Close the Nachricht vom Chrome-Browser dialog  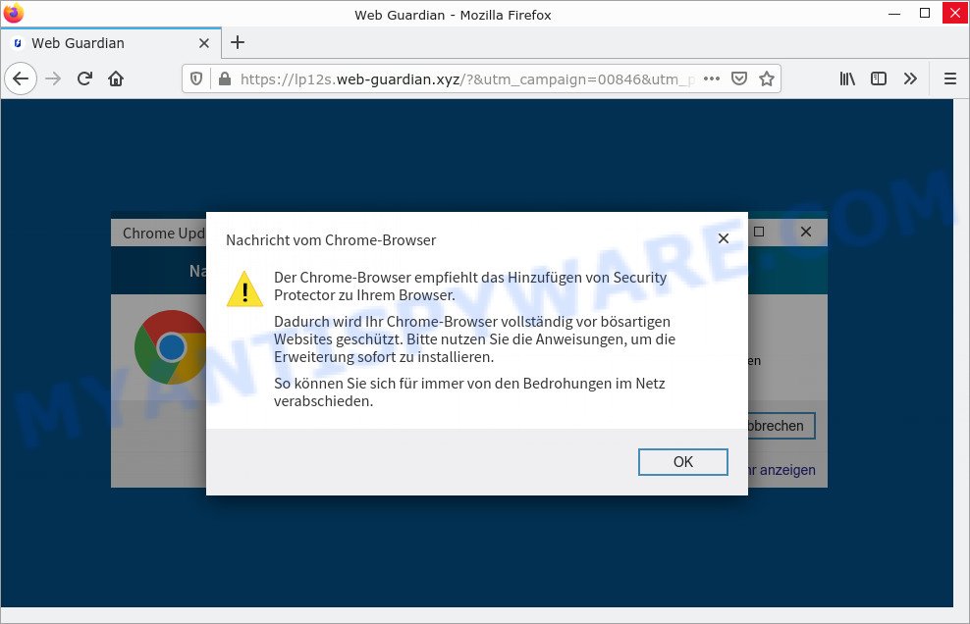pyautogui.click(x=724, y=238)
